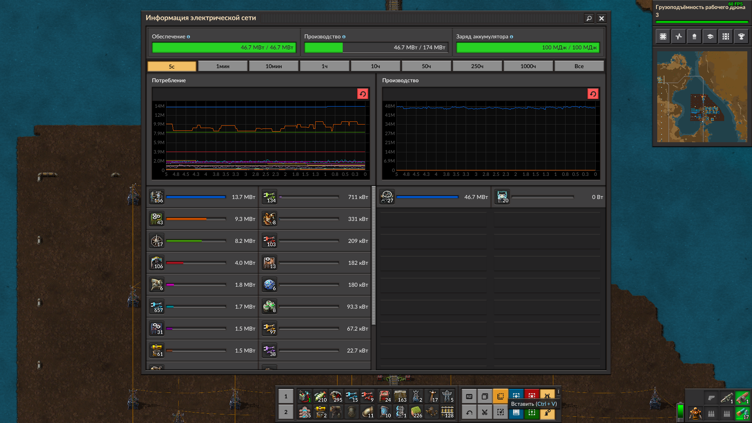Click the armor slot with the character icon
Screen dimensions: 752x423
coord(695,413)
